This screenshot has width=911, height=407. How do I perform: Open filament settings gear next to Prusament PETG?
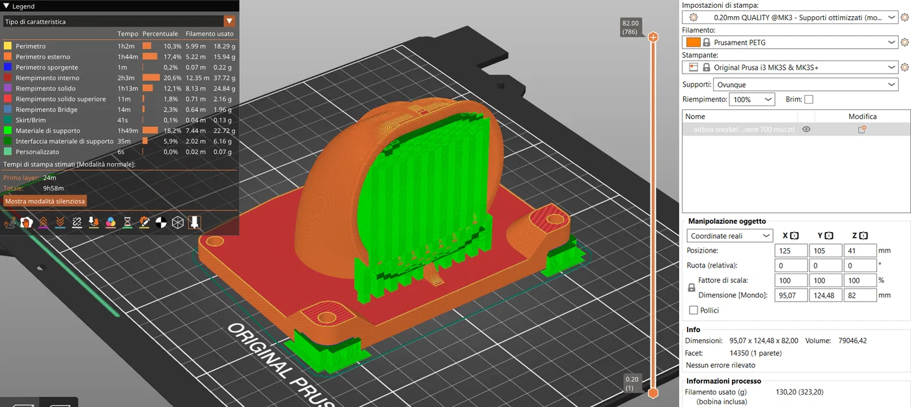point(904,42)
